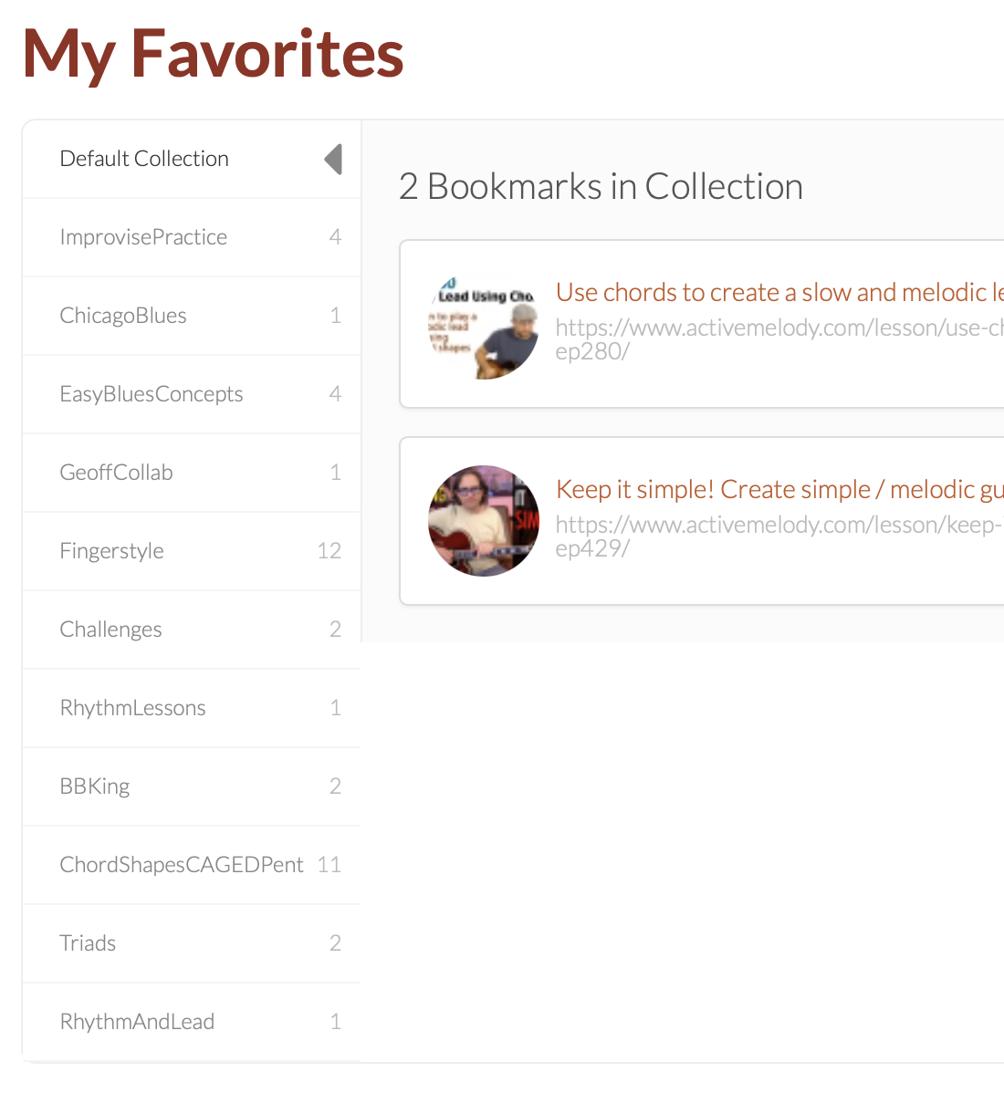Click the ep429 lesson URL text
Viewport: 1004px width, 1093px height.
(x=779, y=536)
